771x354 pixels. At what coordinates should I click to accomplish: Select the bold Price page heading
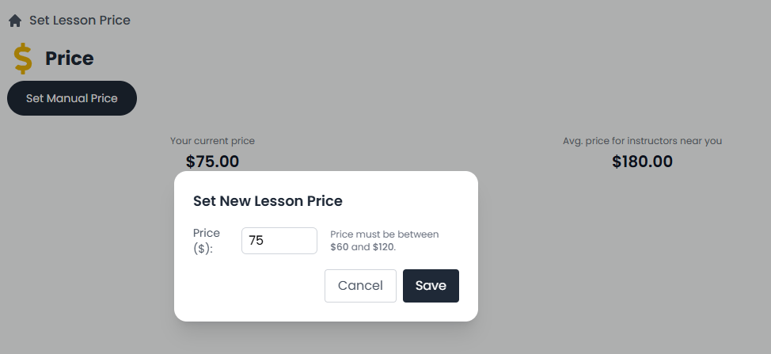69,59
